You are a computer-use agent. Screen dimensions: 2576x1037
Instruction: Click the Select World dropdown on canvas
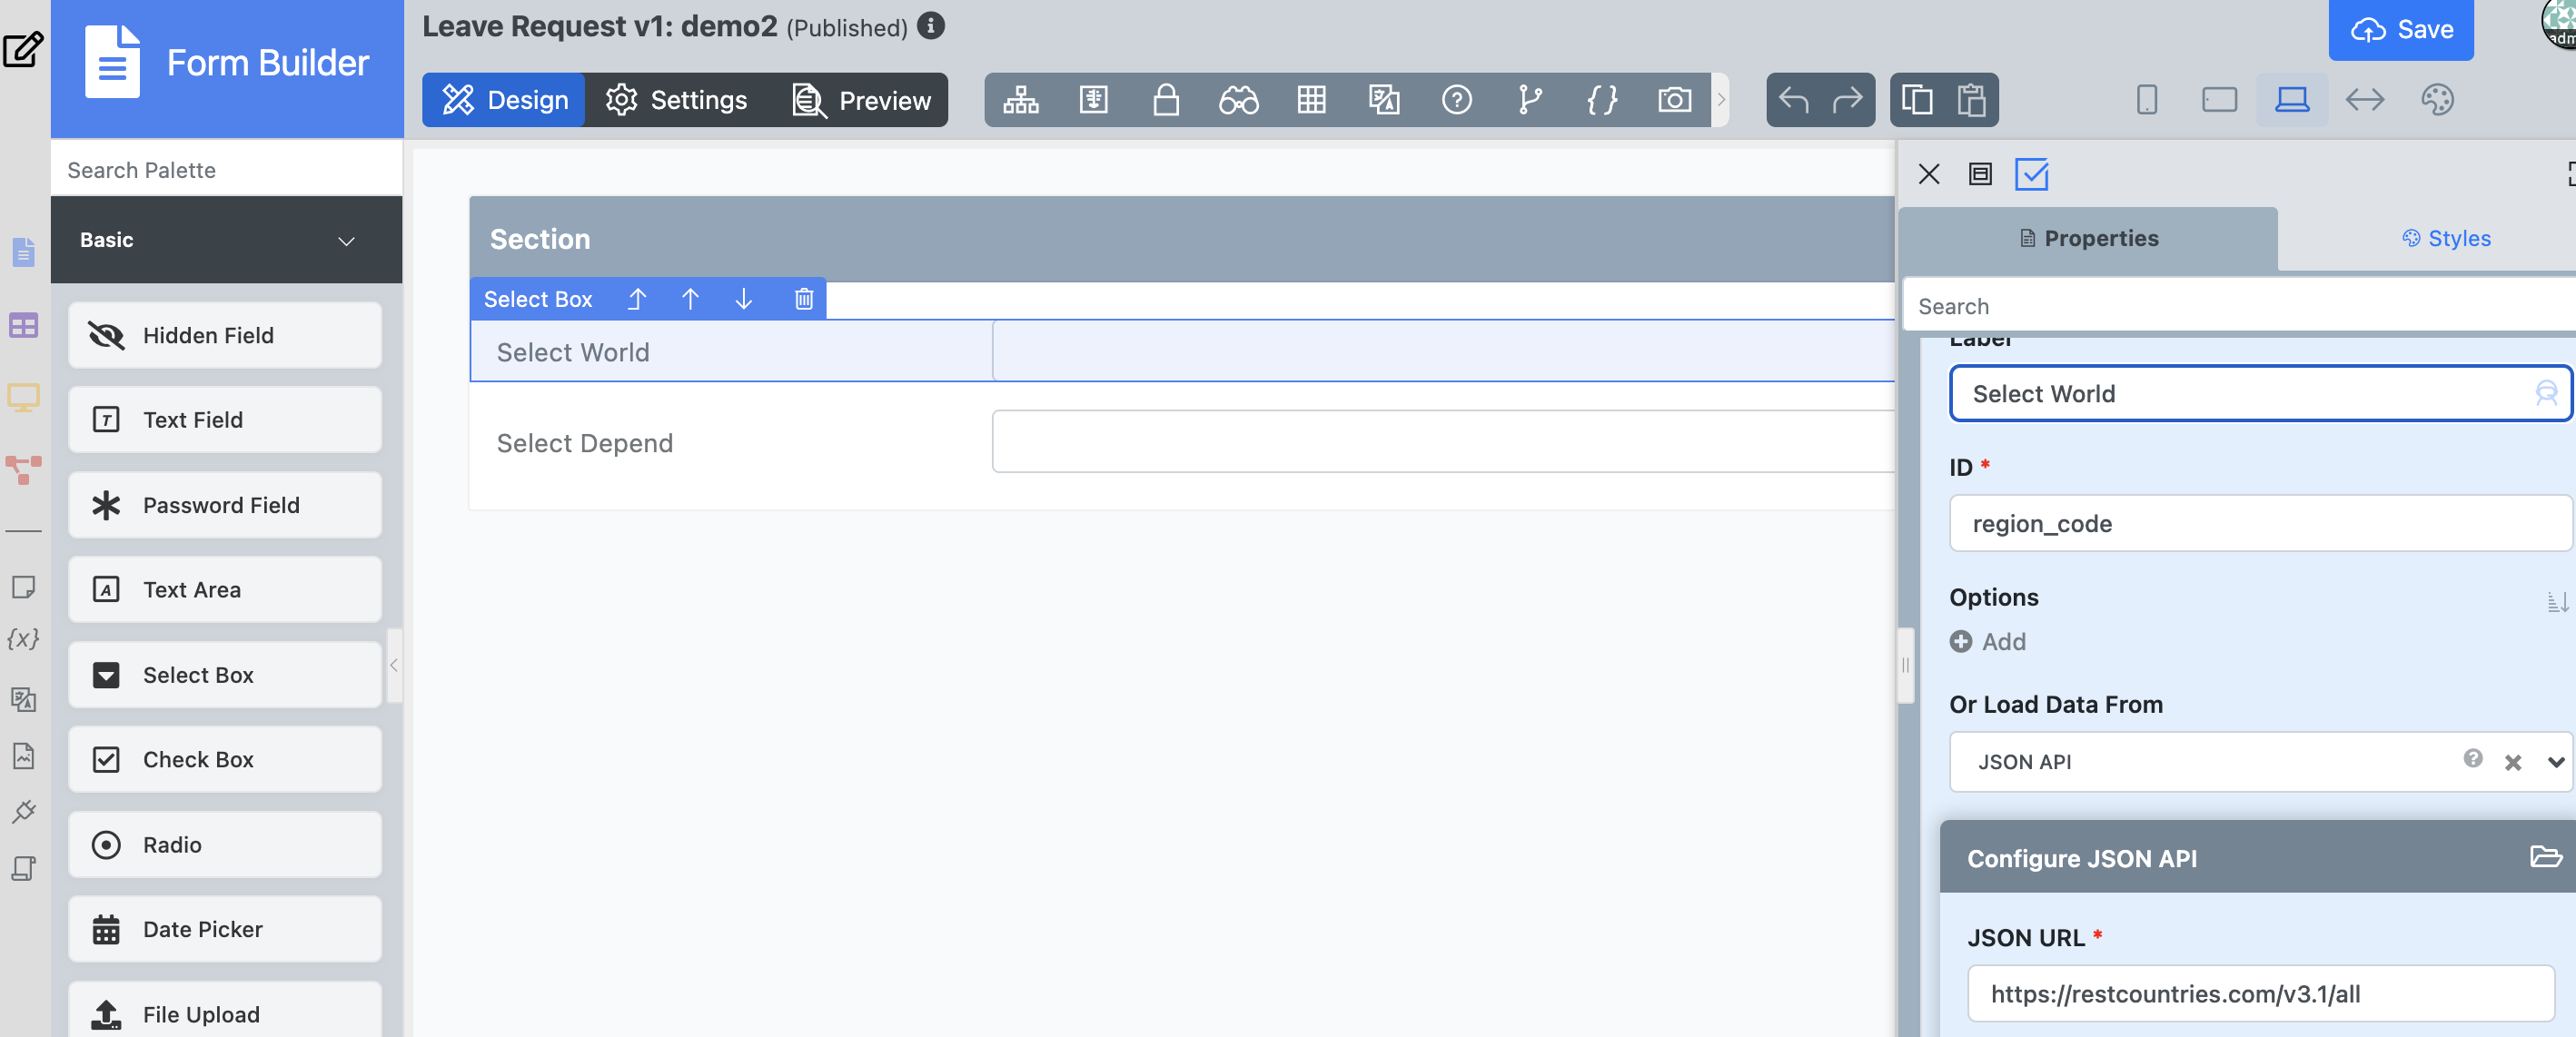pos(1443,351)
